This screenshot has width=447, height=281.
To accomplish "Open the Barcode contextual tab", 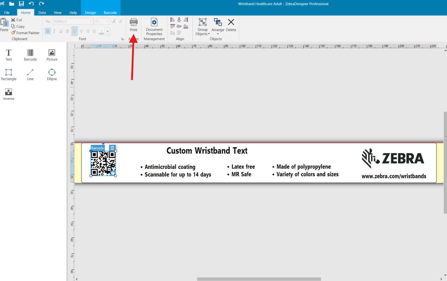I will (110, 13).
